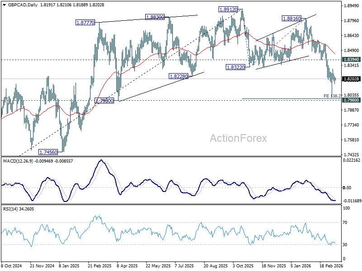362x271 pixels.
Task: Select the 1.87960 price scale value
Action: coord(352,21)
